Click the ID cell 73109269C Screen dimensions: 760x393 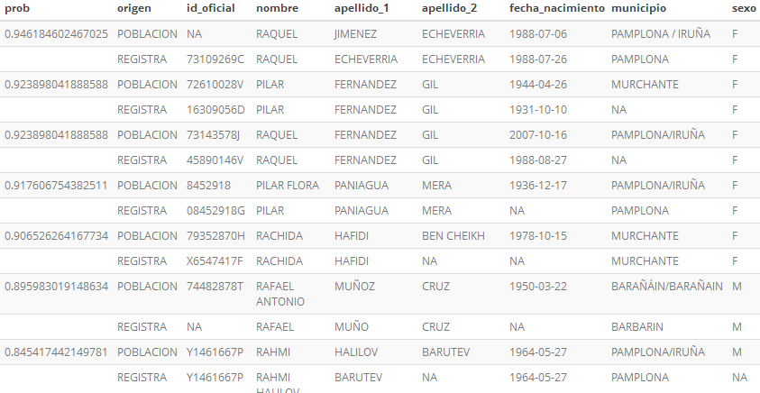[215, 59]
